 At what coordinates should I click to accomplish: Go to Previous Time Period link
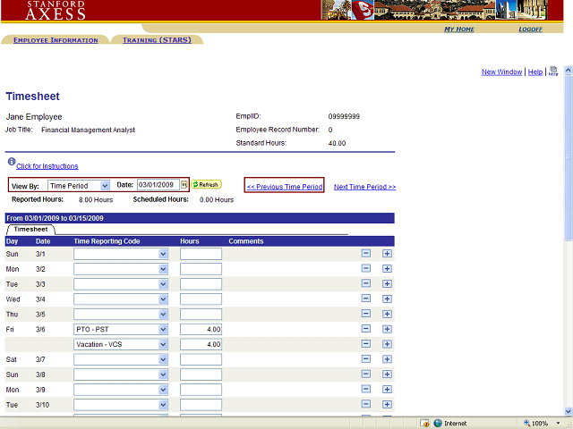click(x=284, y=187)
